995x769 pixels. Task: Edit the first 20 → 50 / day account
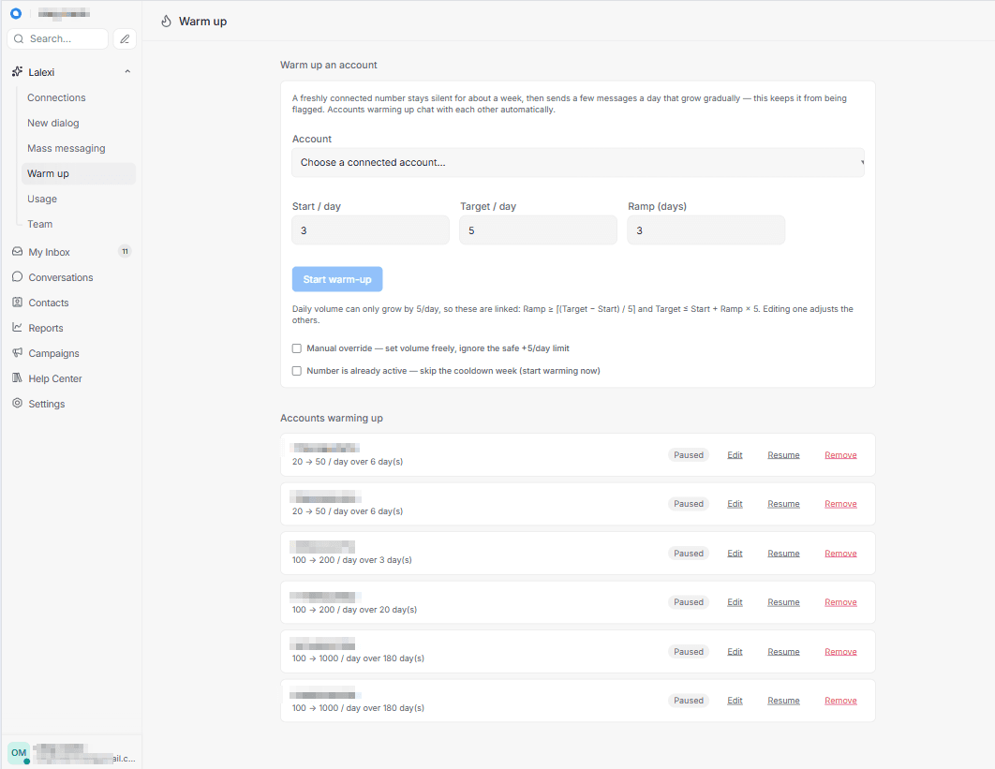(735, 455)
